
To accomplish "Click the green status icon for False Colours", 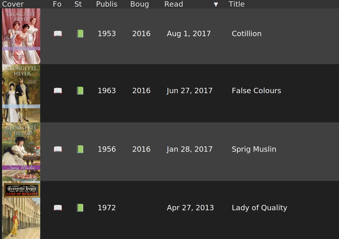I will tap(80, 91).
